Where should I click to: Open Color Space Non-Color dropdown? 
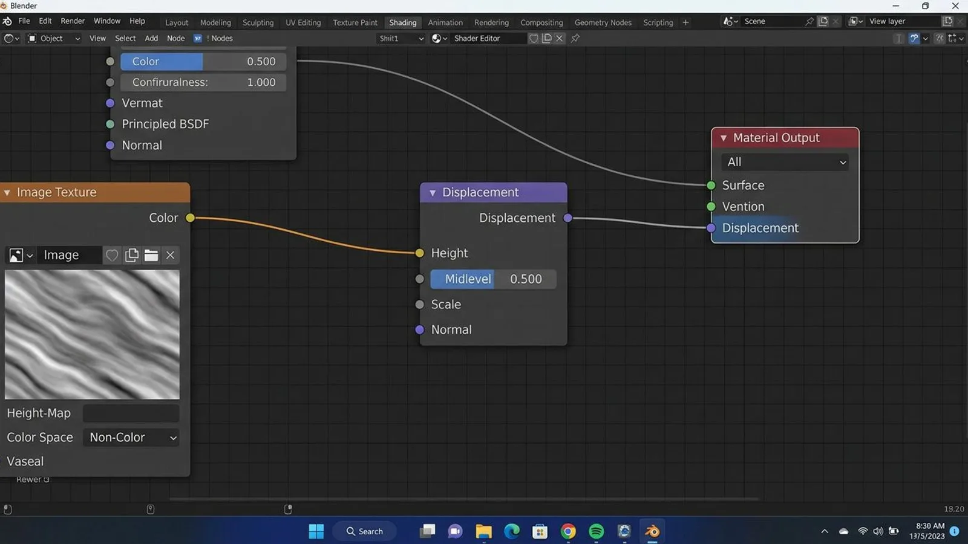click(131, 438)
